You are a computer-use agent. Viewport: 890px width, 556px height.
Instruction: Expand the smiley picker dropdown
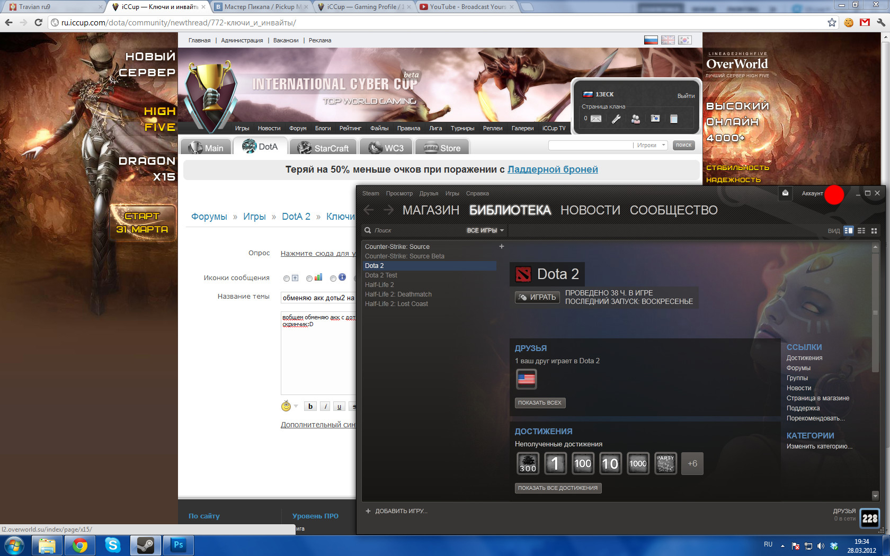tap(296, 406)
